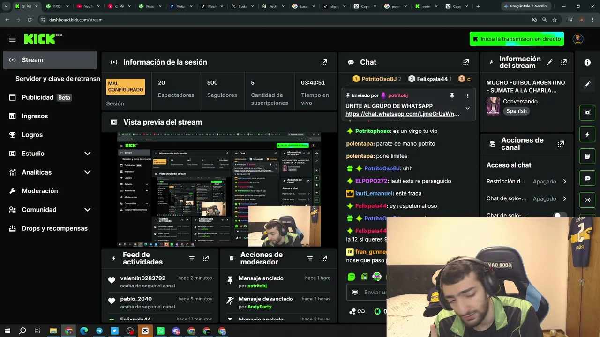Click the chat bubble icon in the right sidebar

pyautogui.click(x=587, y=178)
